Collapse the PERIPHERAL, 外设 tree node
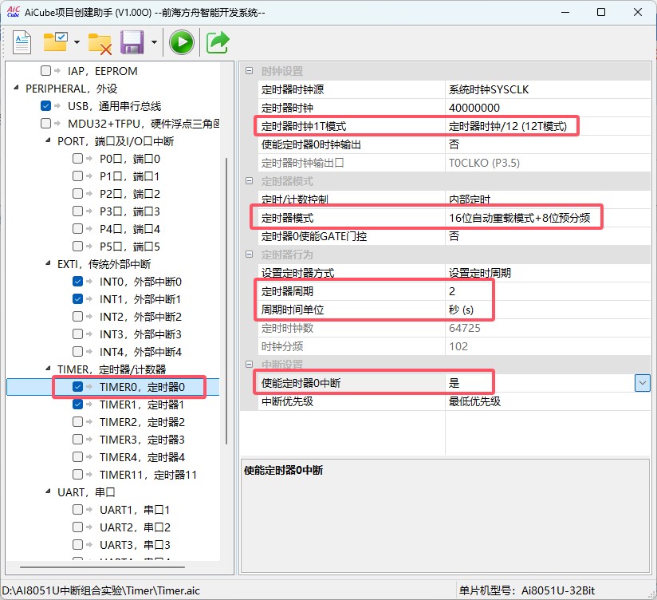Viewport: 657px width, 600px height. pyautogui.click(x=16, y=88)
